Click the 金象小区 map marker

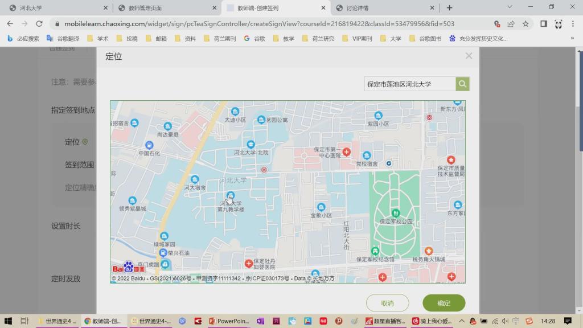point(321,207)
